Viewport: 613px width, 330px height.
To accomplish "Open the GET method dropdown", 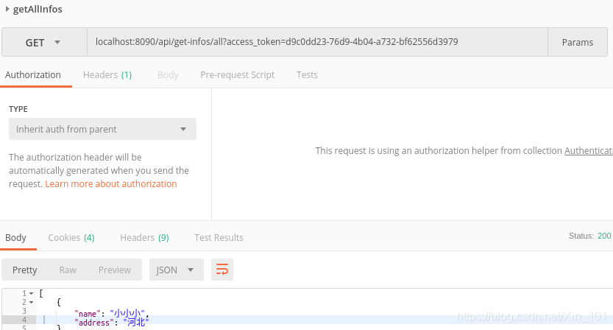I will tap(44, 42).
